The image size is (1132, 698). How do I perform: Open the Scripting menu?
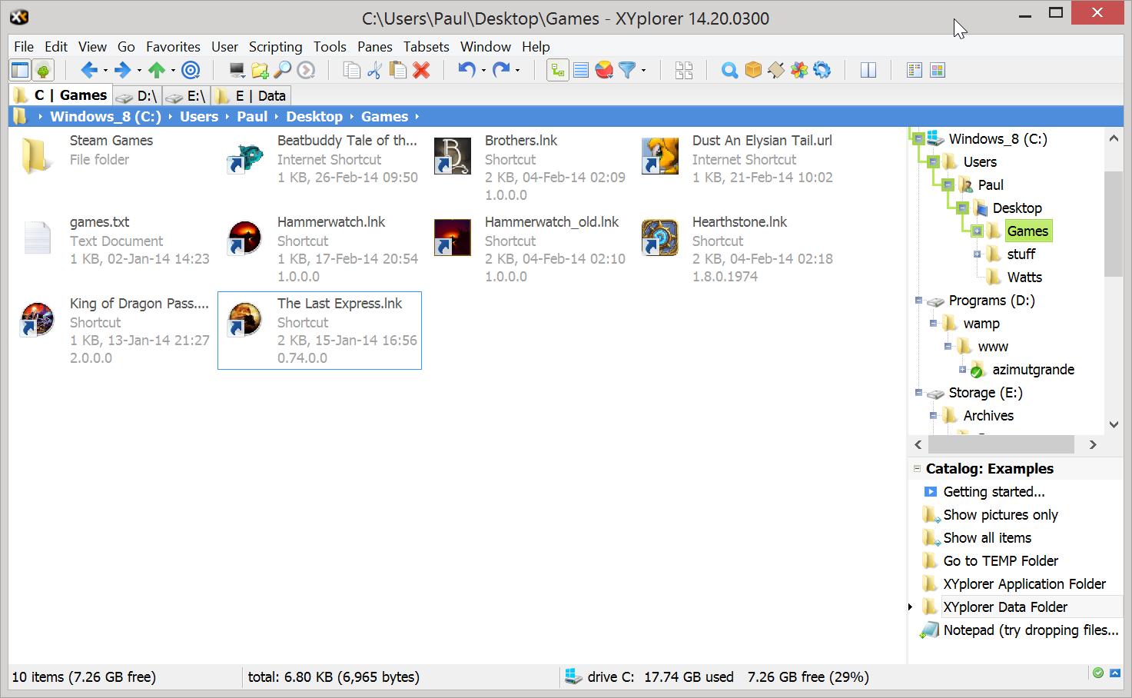275,46
